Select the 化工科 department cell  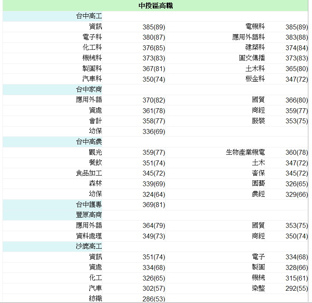coord(92,47)
